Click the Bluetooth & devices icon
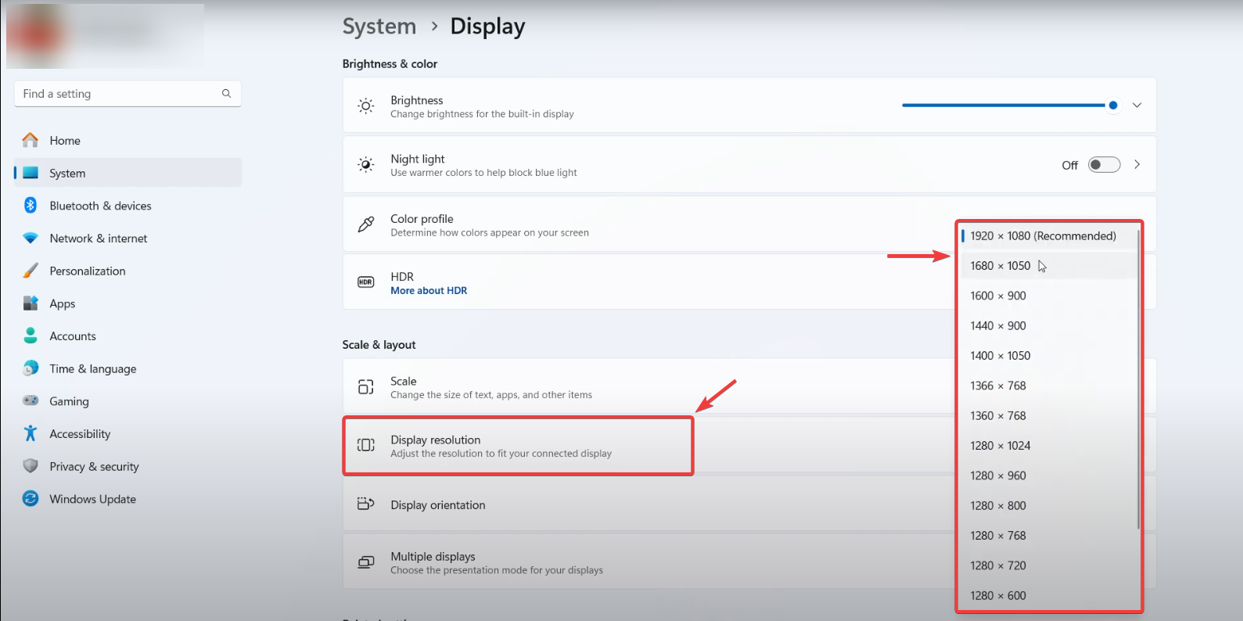 31,205
